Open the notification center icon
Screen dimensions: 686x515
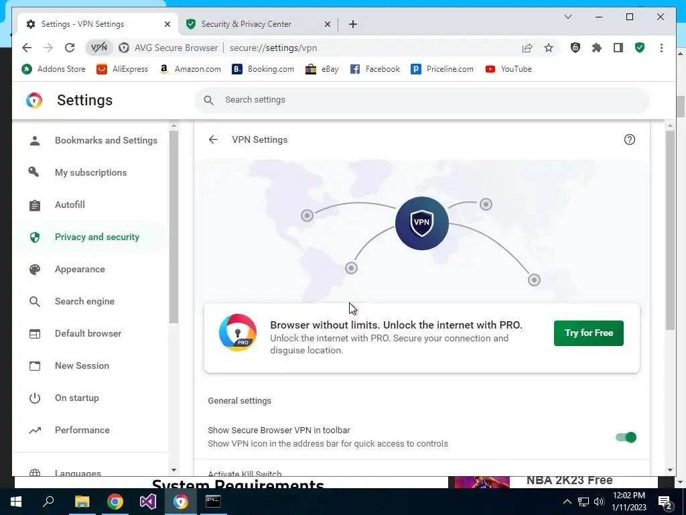click(665, 502)
